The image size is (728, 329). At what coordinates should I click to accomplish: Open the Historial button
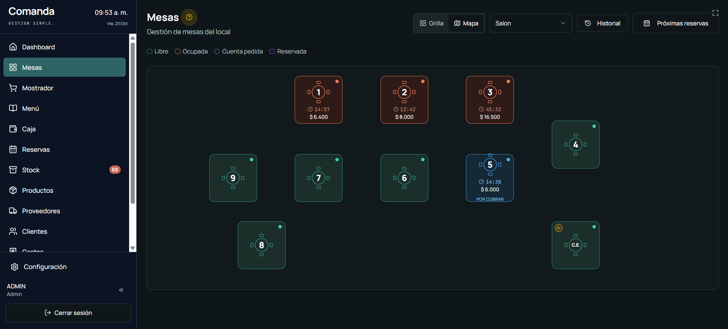pyautogui.click(x=602, y=23)
